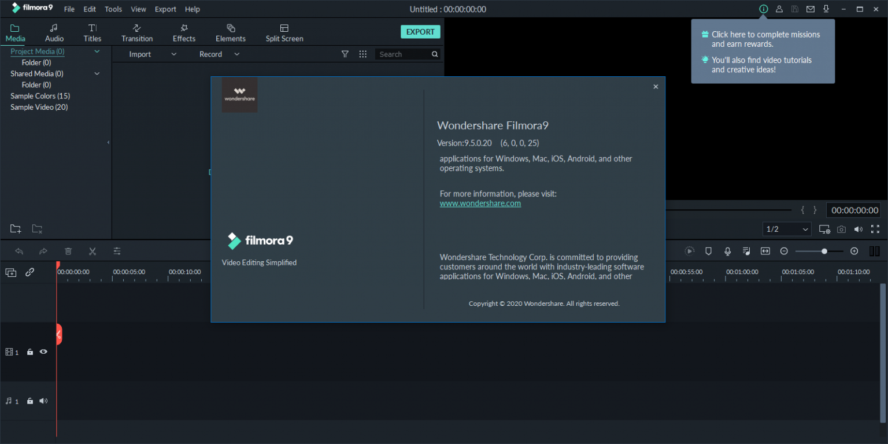The width and height of the screenshot is (888, 444).
Task: Take a snapshot with camera icon
Action: [842, 230]
